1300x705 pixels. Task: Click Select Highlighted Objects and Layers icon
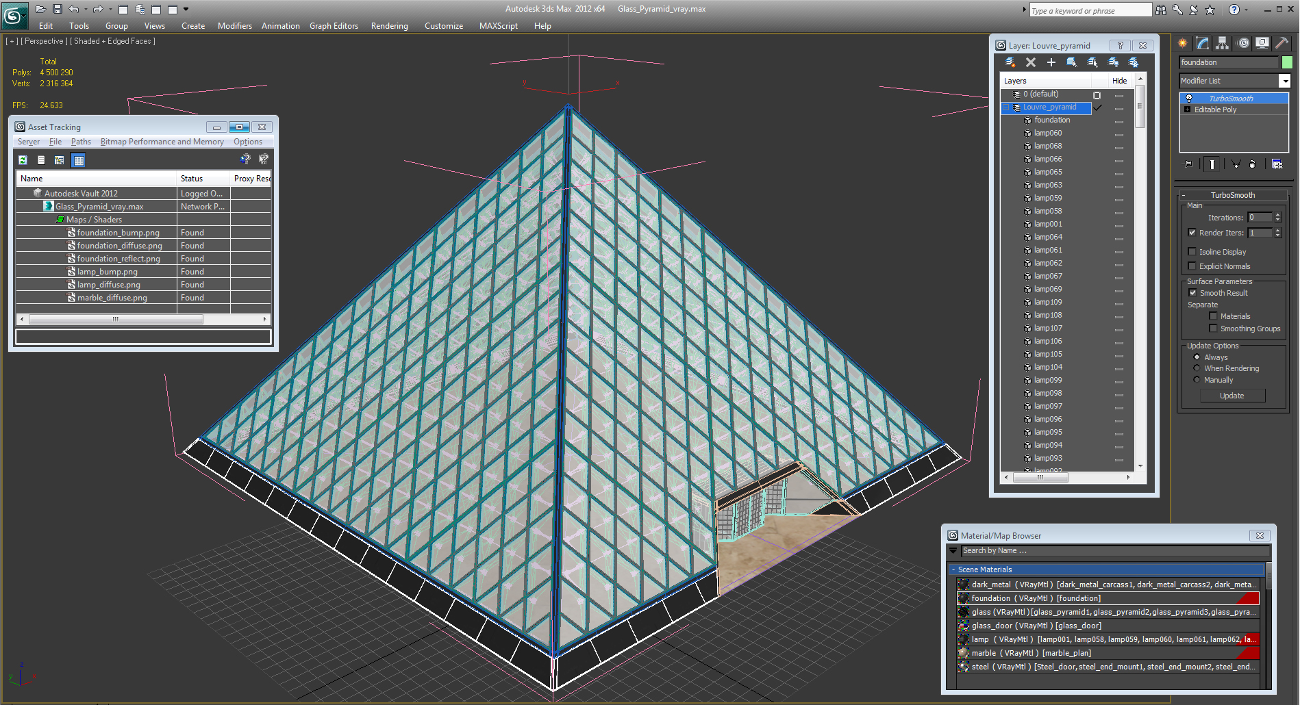click(x=1072, y=62)
